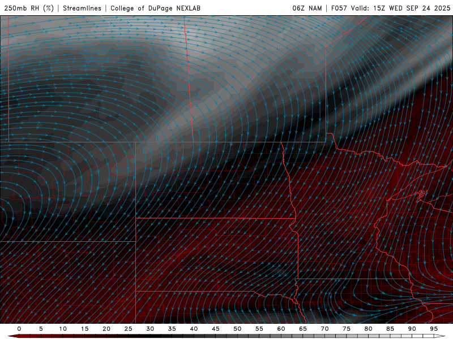The height and width of the screenshot is (339, 453).
Task: Click the '70' label on the color scale
Action: (x=324, y=329)
